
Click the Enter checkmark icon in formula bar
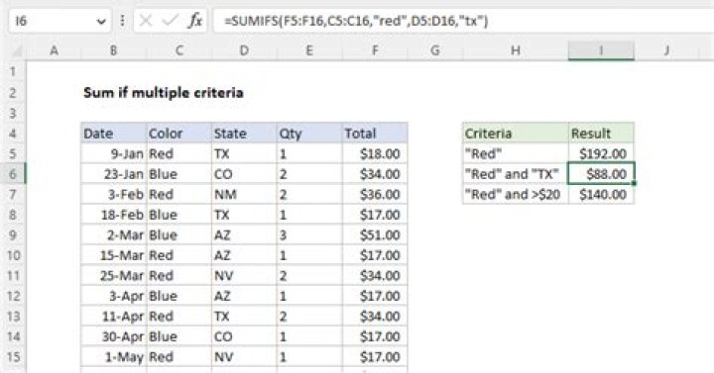(171, 21)
